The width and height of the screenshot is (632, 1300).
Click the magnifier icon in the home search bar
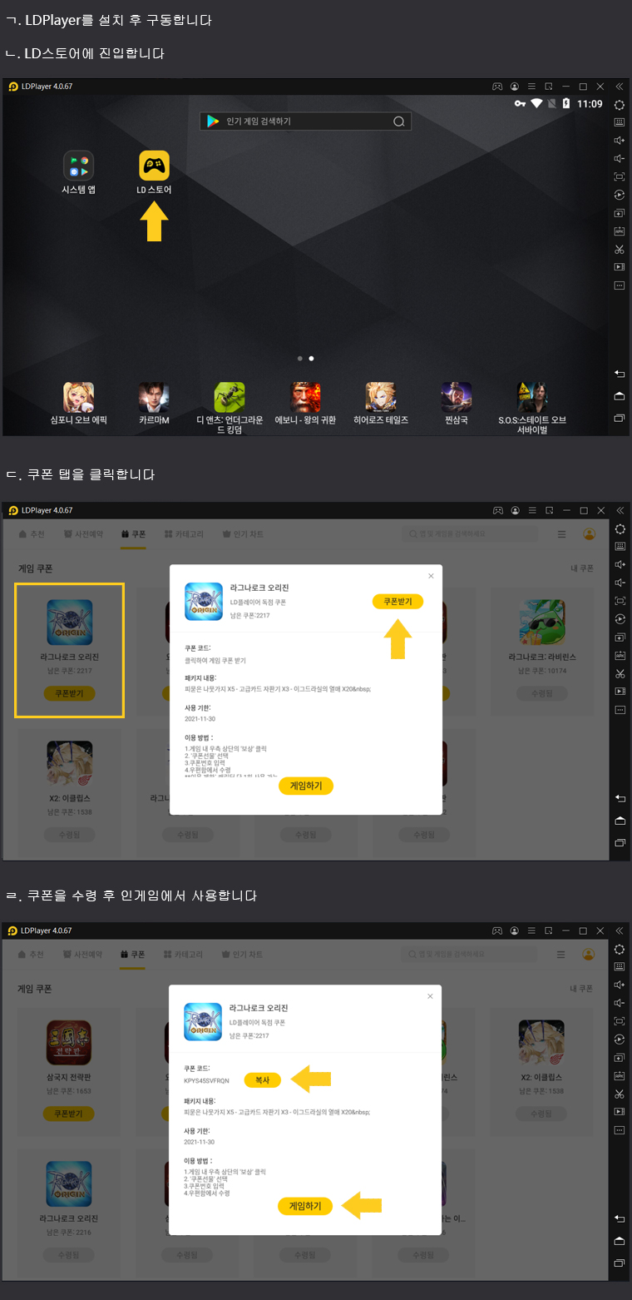pyautogui.click(x=399, y=122)
